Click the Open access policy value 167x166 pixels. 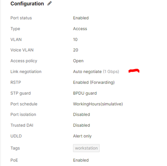78,61
